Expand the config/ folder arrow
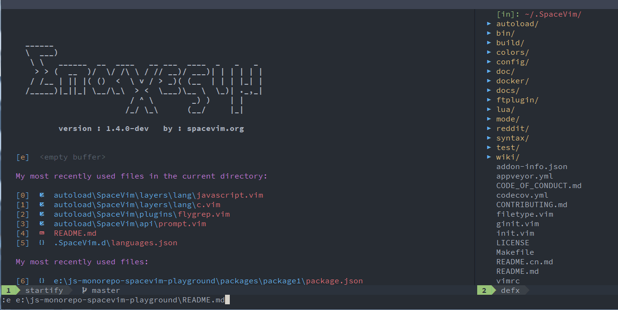This screenshot has height=310, width=618. point(489,62)
